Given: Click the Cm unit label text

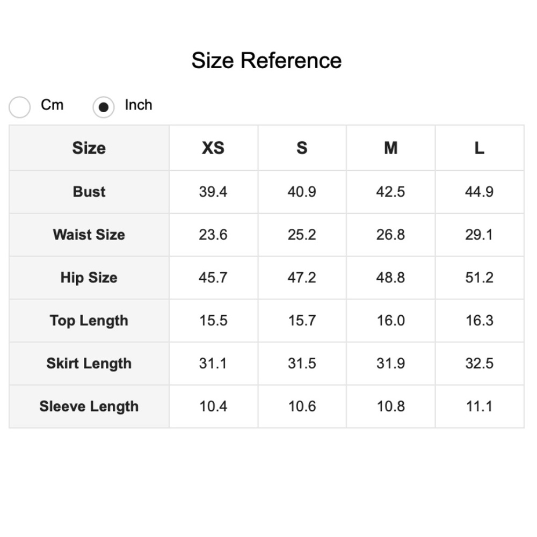Looking at the screenshot, I should tap(52, 105).
